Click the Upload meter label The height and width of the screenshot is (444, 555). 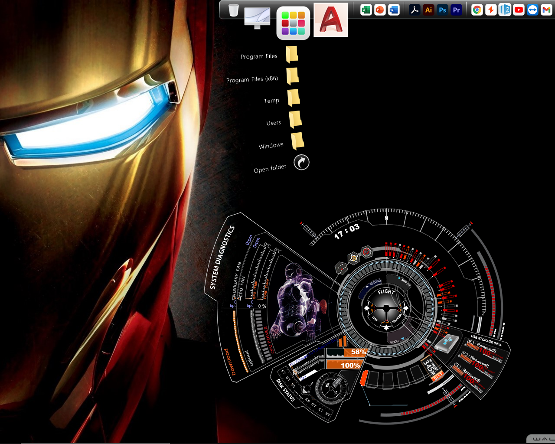pos(248,358)
